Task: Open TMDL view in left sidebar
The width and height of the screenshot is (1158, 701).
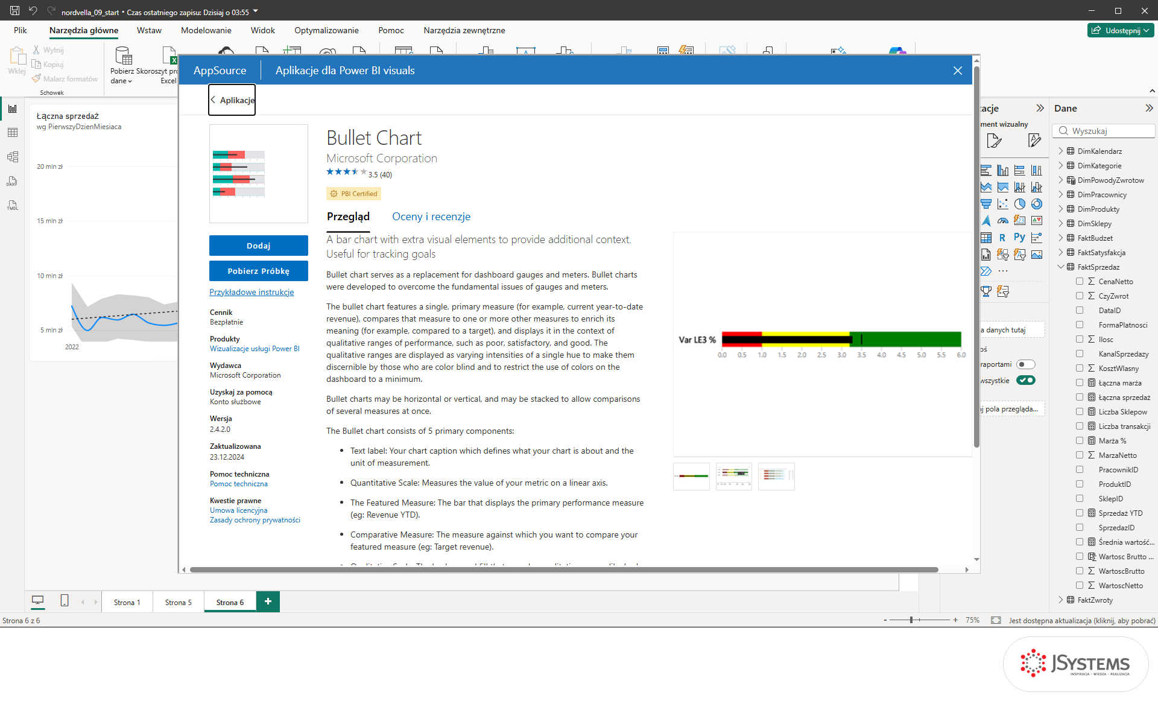Action: 13,205
